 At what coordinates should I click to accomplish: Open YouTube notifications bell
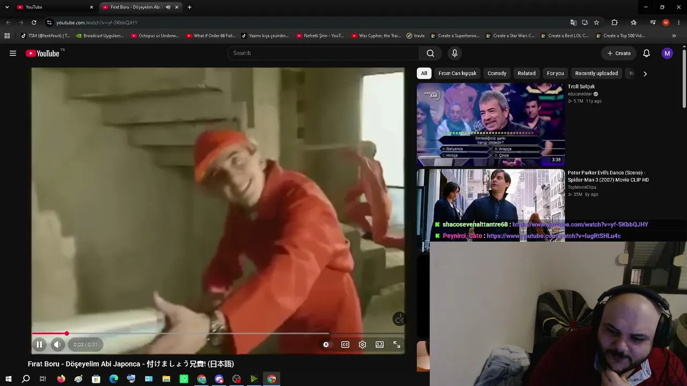pos(647,53)
